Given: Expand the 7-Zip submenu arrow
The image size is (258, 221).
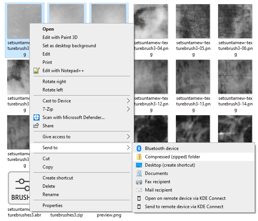Looking at the screenshot, I should point(128,109).
